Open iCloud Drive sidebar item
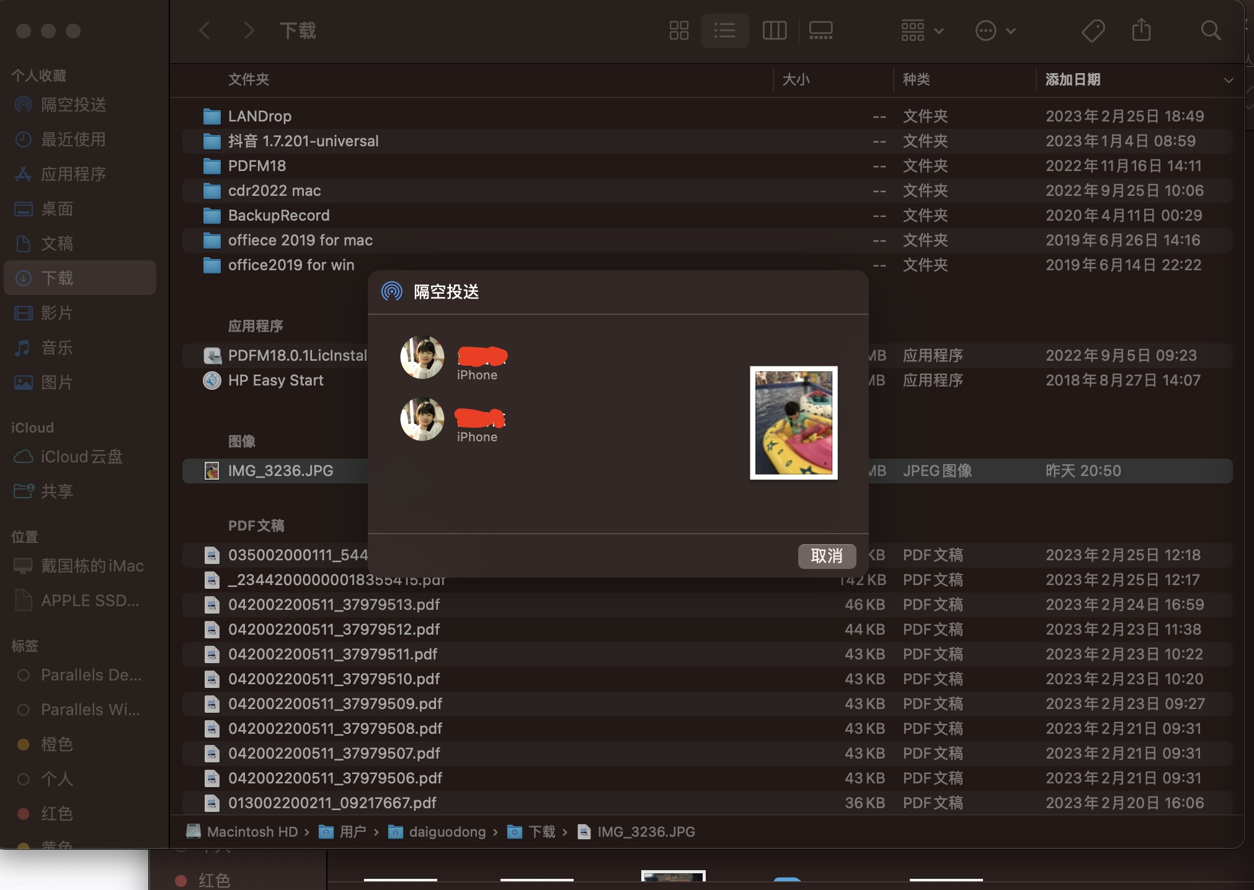Viewport: 1254px width, 890px height. tap(81, 457)
